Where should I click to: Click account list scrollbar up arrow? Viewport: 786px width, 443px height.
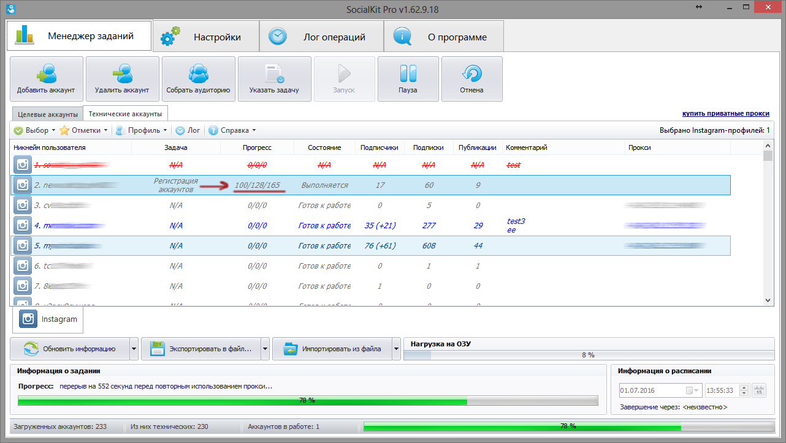click(x=768, y=145)
